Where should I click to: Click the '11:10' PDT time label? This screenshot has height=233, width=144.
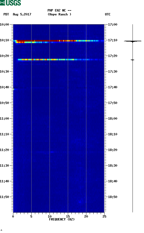tap(4, 134)
